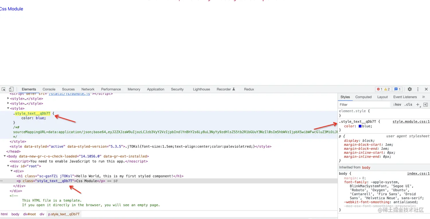Click the blue messages issues badge
Image resolution: width=430 pixels, height=219 pixels.
(397, 89)
